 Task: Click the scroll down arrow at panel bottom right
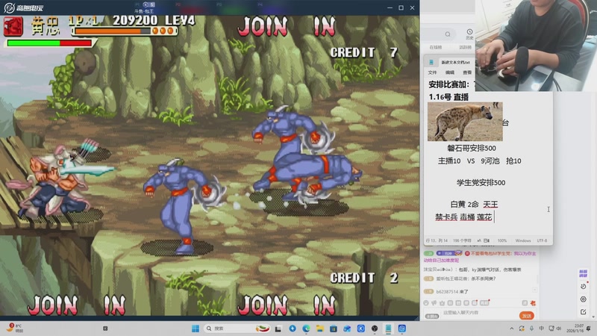(x=593, y=317)
